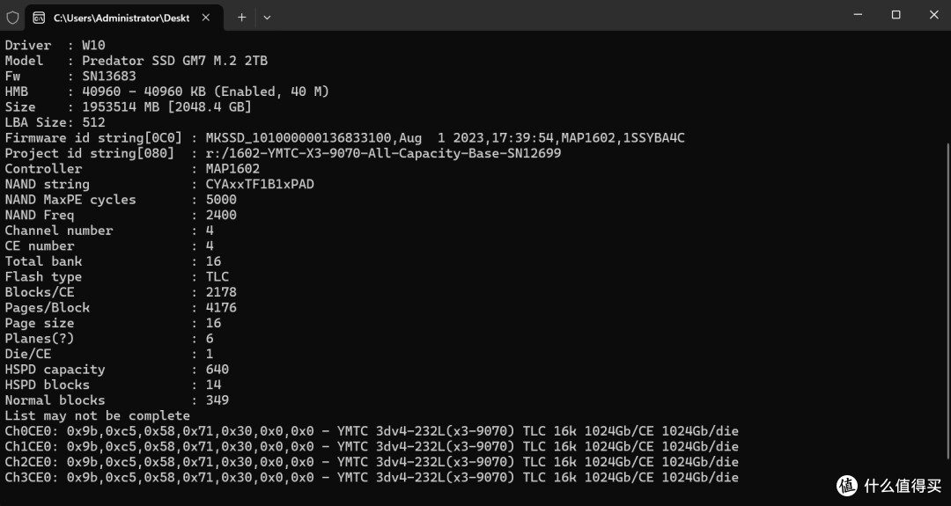Click the command prompt icon in the tab
951x506 pixels.
39,18
